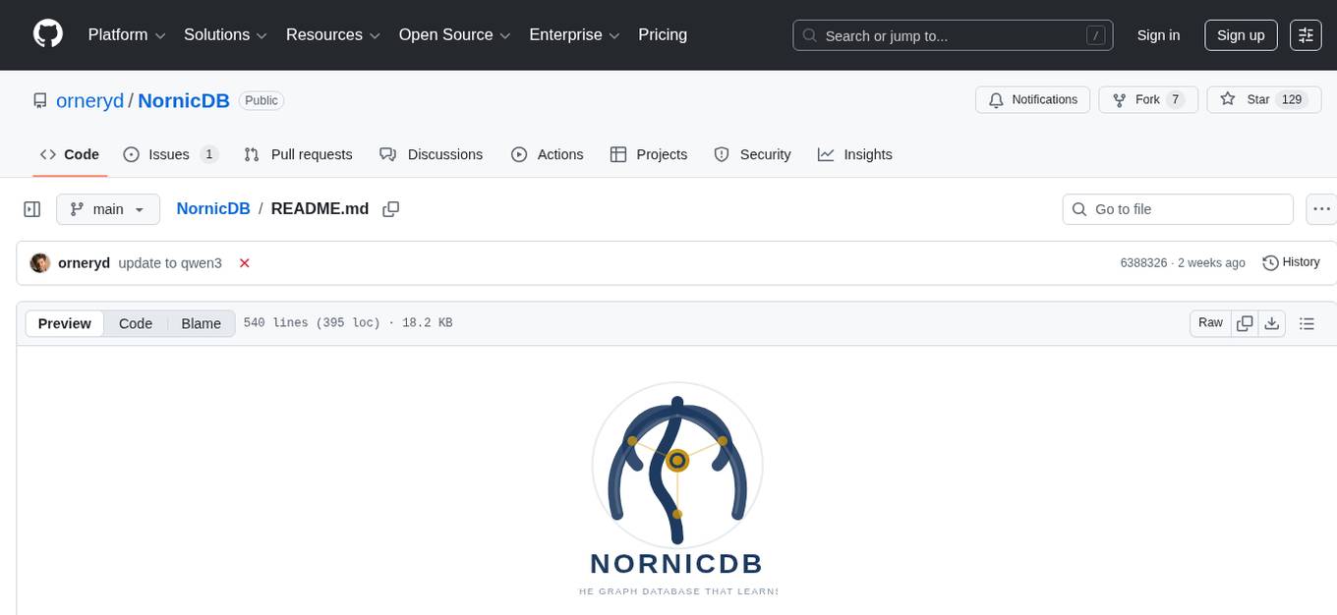Expand the Enterprise navigation menu
This screenshot has width=1337, height=615.
(x=574, y=34)
